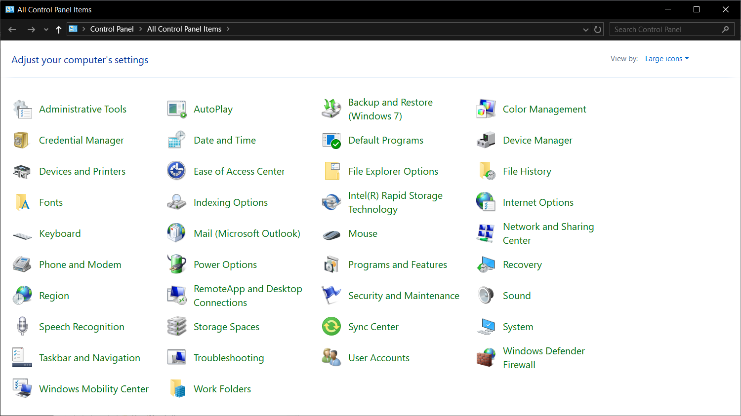Open Credential Manager safe icon

[22, 140]
